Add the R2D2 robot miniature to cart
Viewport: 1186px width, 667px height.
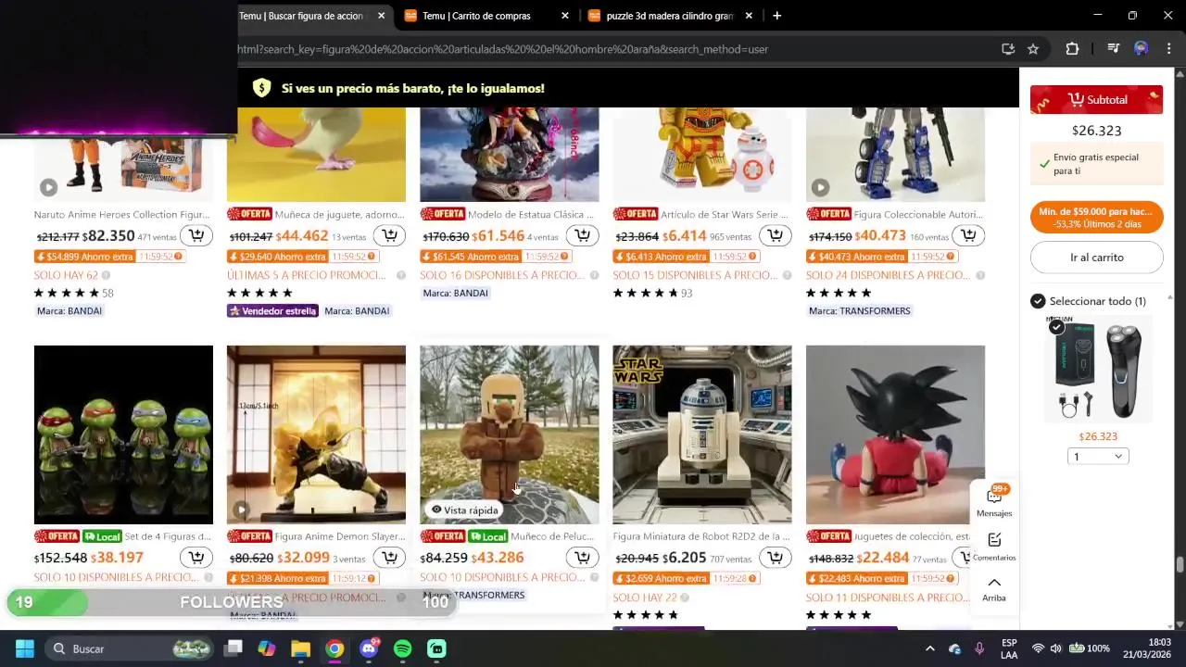pos(776,557)
